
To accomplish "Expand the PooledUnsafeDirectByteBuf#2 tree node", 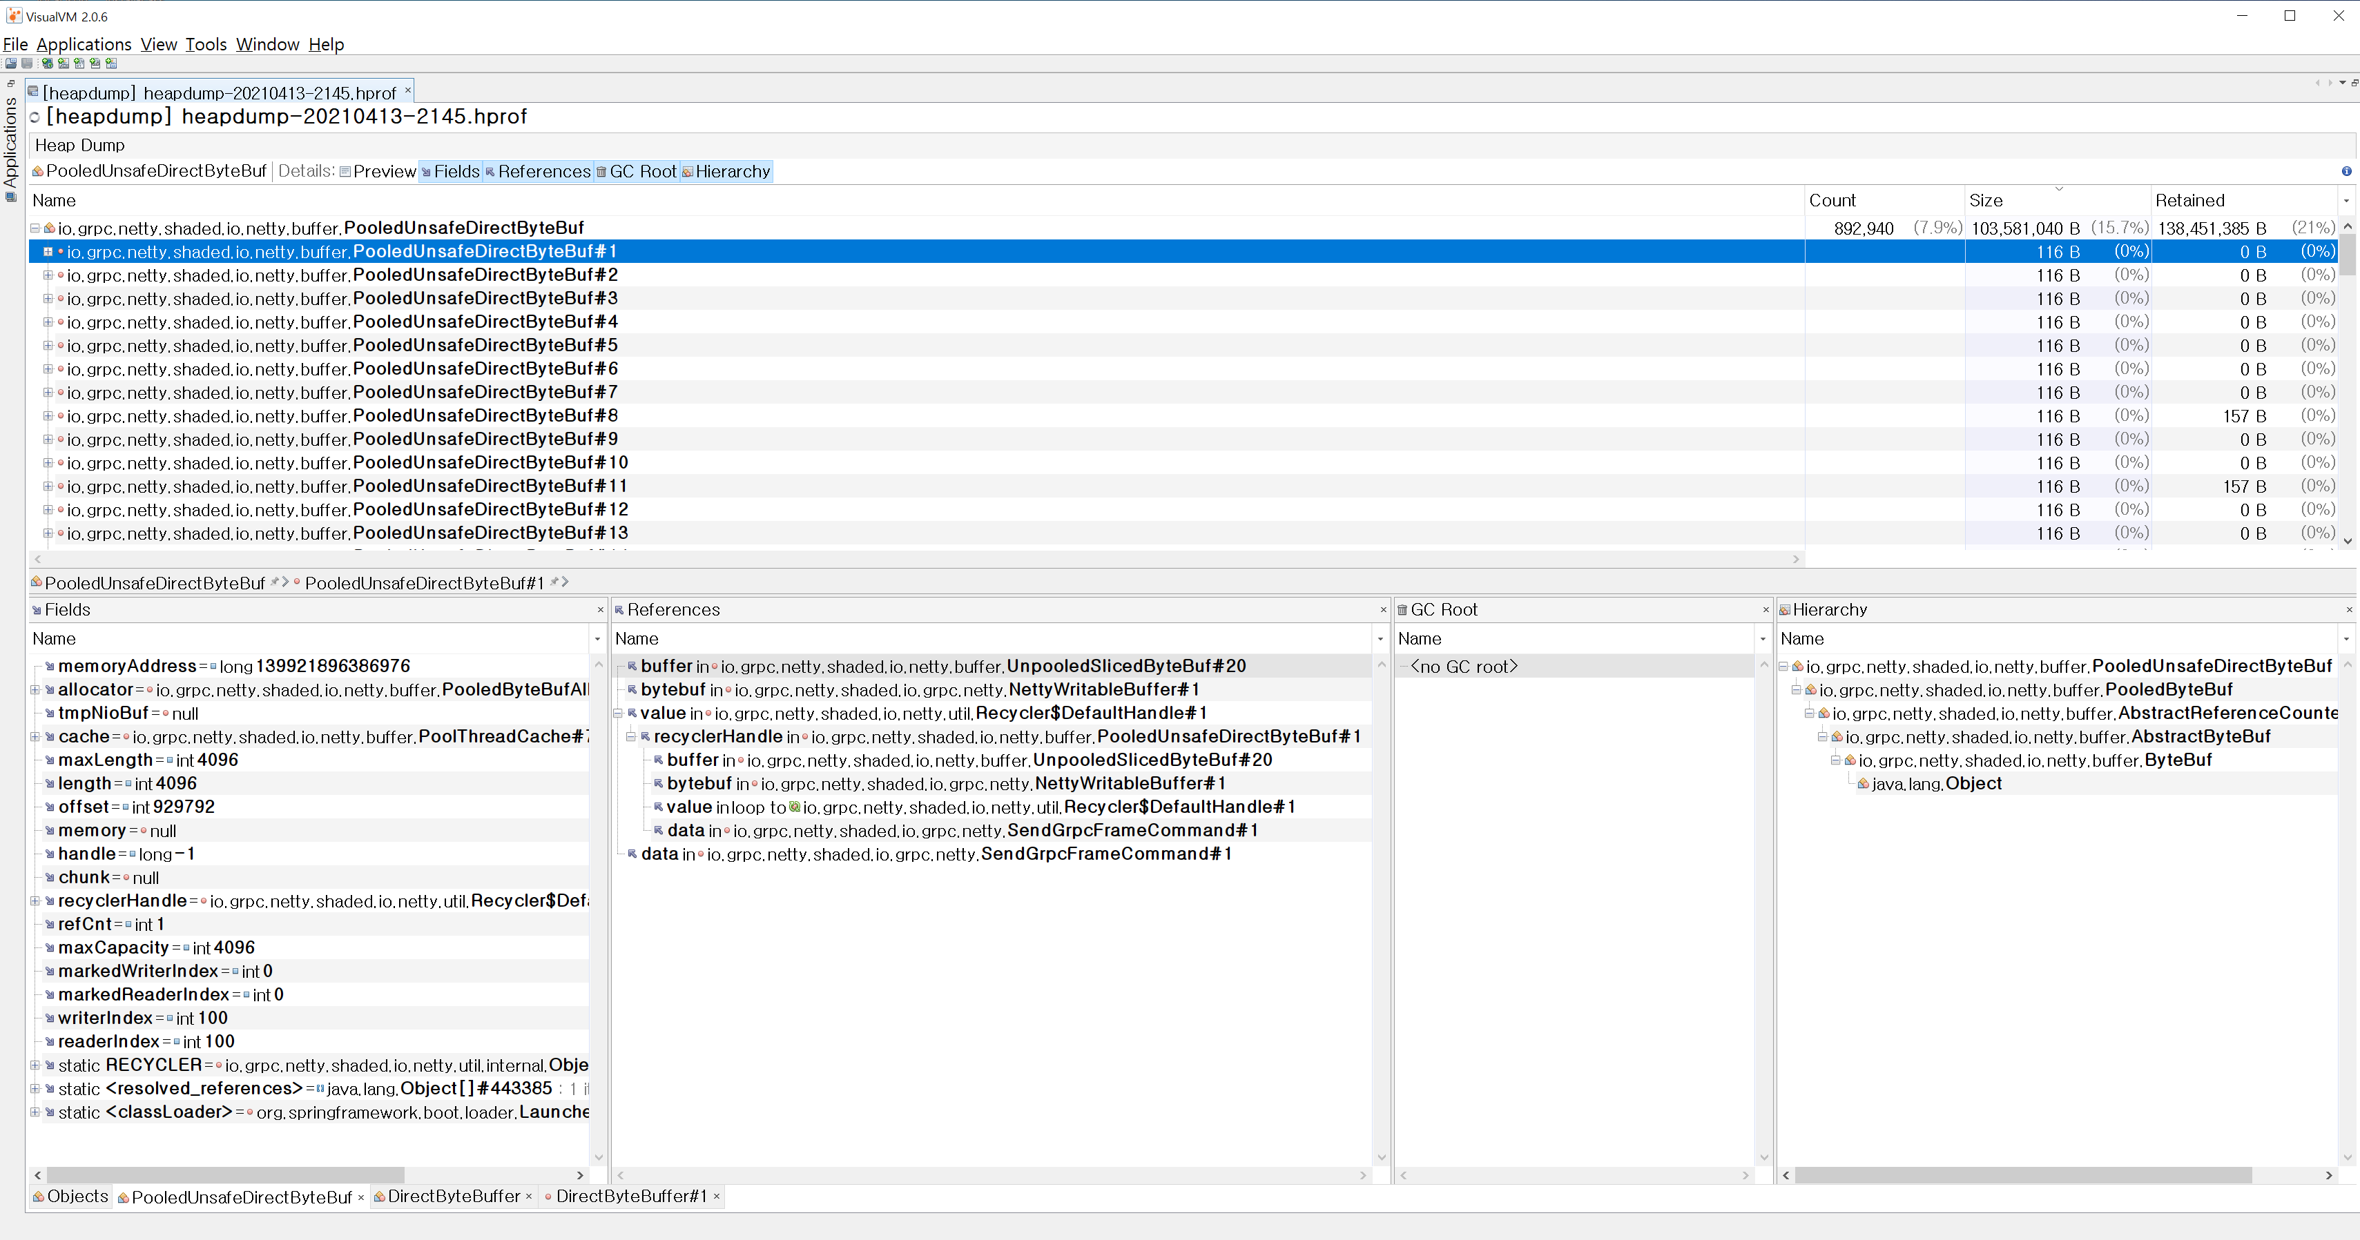I will pyautogui.click(x=47, y=275).
